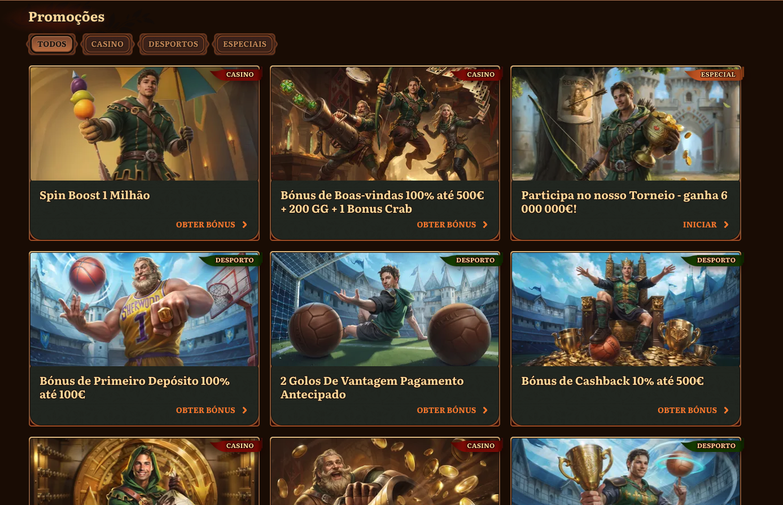Open the basketball Sherwood player image
Image resolution: width=783 pixels, height=505 pixels.
(x=144, y=310)
